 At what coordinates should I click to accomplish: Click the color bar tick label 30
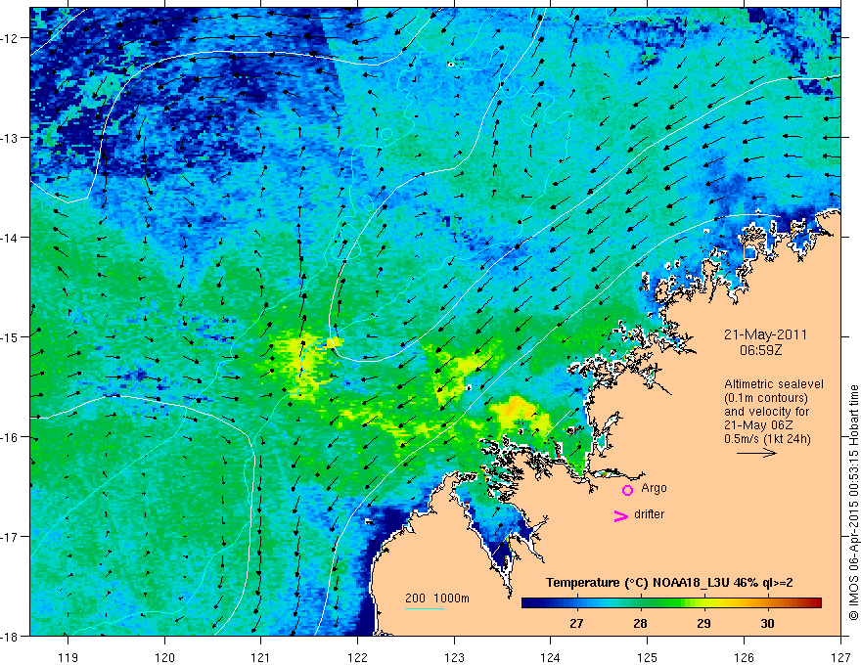[767, 624]
